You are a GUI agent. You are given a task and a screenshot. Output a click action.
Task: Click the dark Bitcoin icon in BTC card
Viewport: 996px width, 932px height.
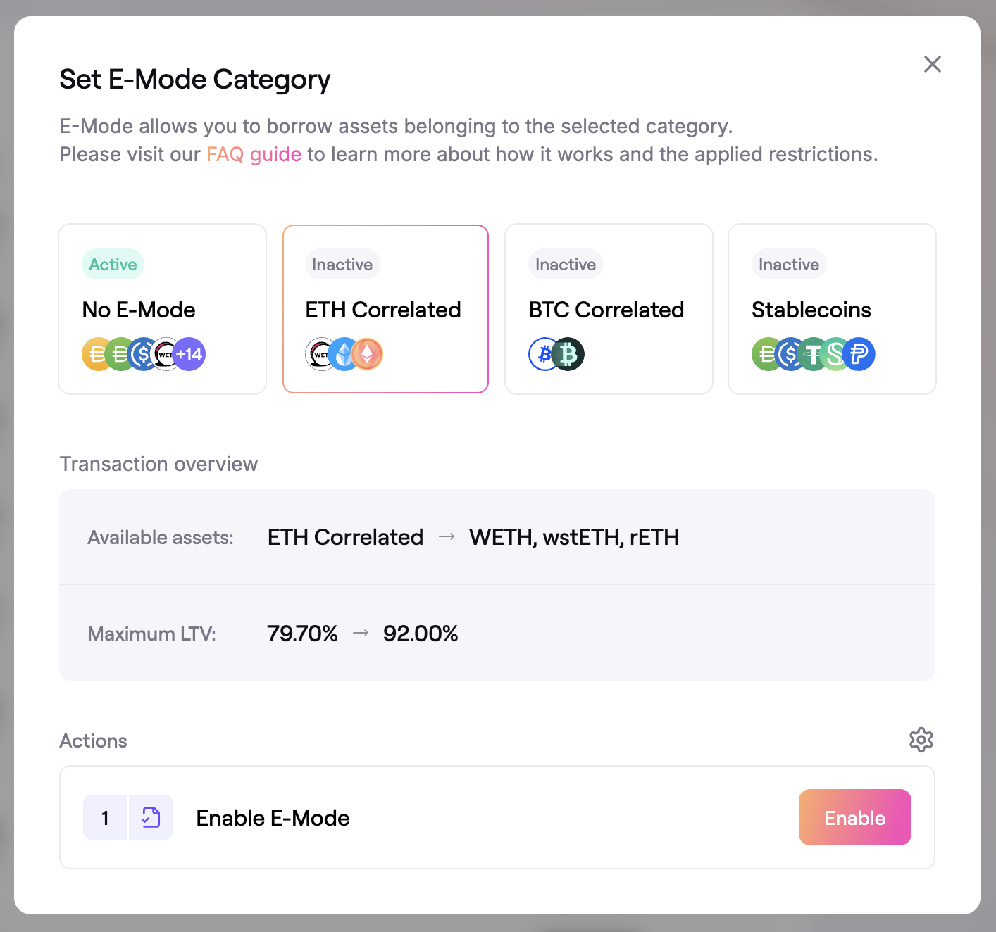[568, 354]
